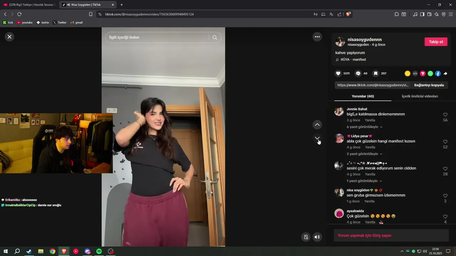
Task: Open Discord from the taskbar
Action: (87, 251)
